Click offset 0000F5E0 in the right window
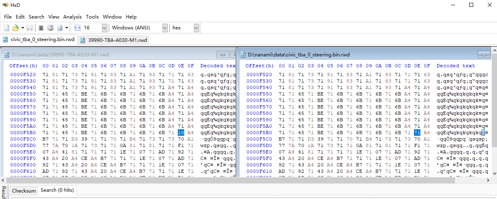 pyautogui.click(x=259, y=152)
